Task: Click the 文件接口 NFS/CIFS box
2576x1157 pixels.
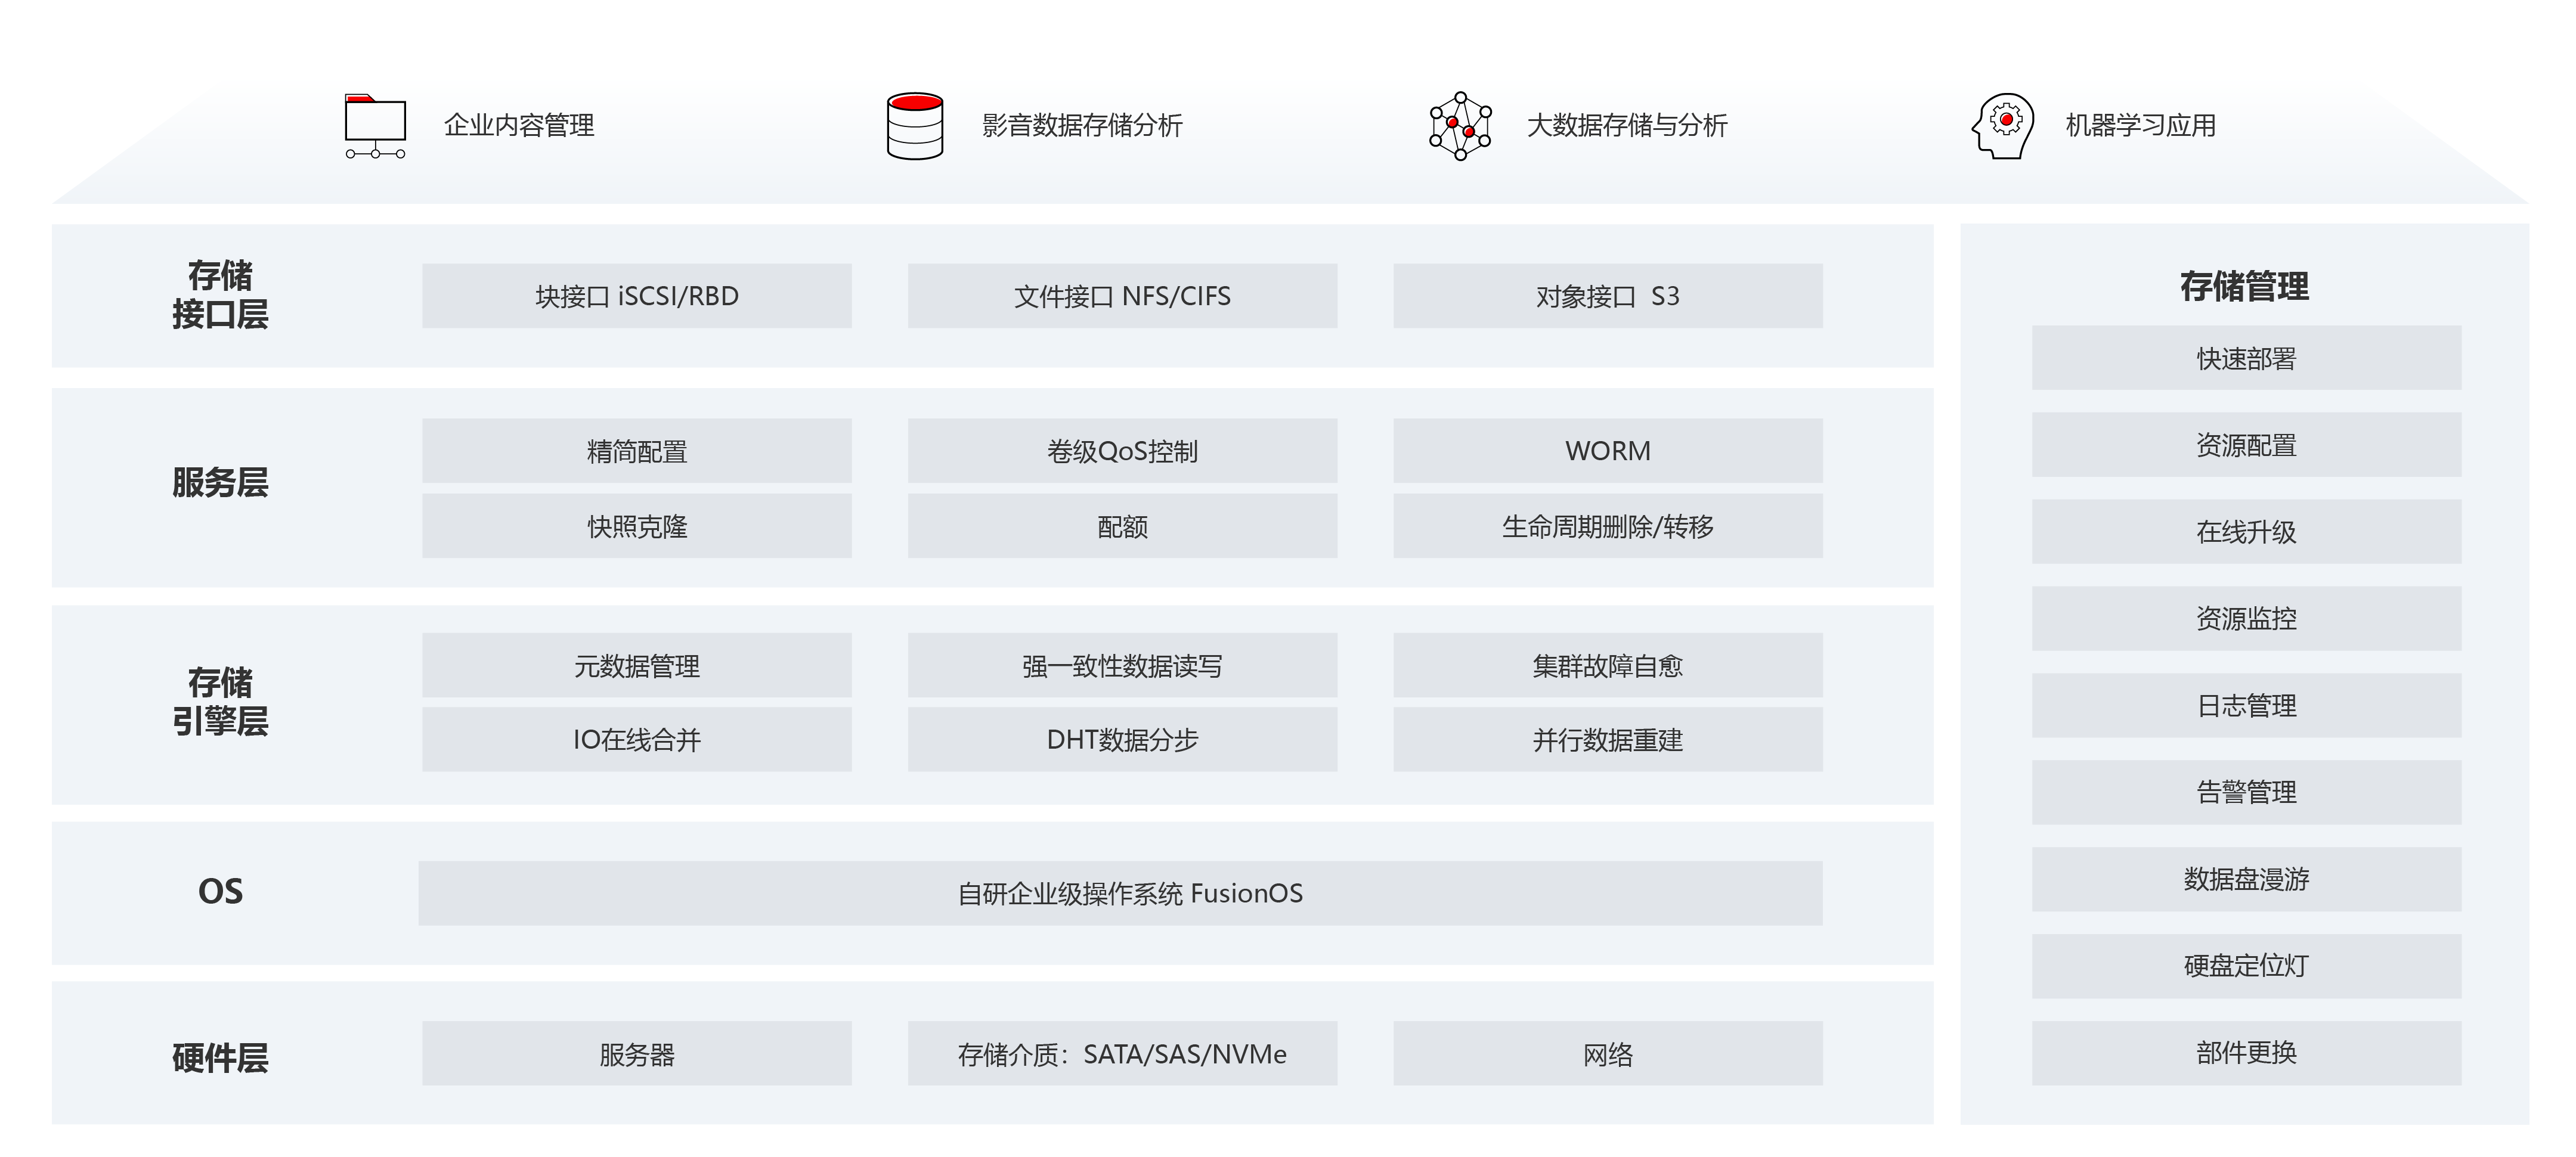Action: pos(1122,296)
